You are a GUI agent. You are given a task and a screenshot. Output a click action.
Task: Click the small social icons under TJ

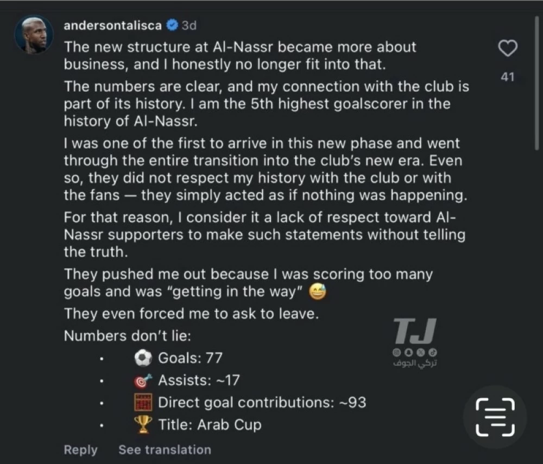coord(414,352)
